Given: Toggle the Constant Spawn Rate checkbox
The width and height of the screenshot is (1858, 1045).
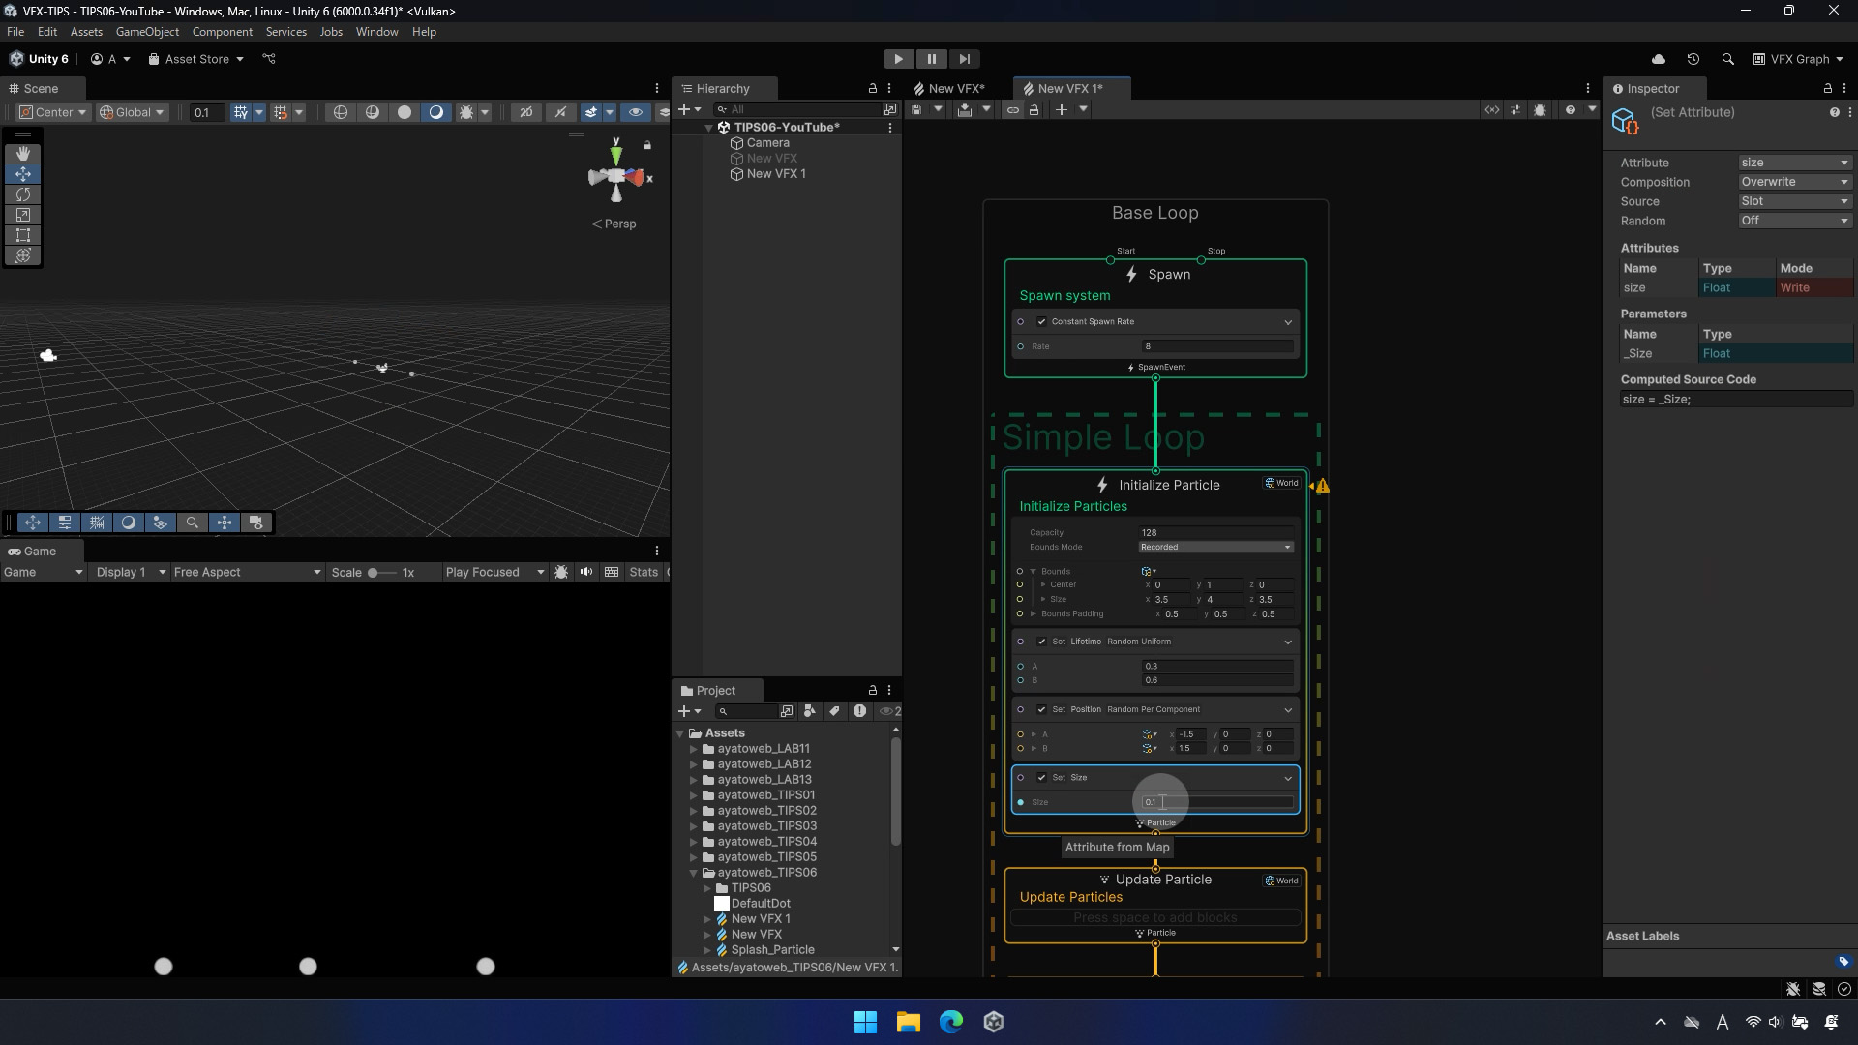Looking at the screenshot, I should (1041, 322).
